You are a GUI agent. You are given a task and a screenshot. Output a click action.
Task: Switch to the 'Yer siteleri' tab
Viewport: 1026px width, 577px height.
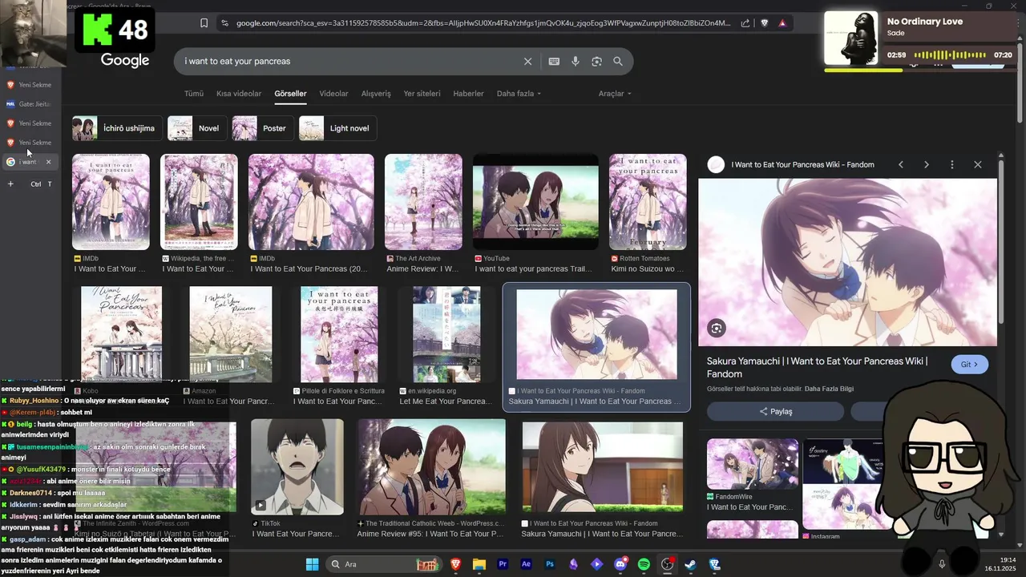coord(422,94)
